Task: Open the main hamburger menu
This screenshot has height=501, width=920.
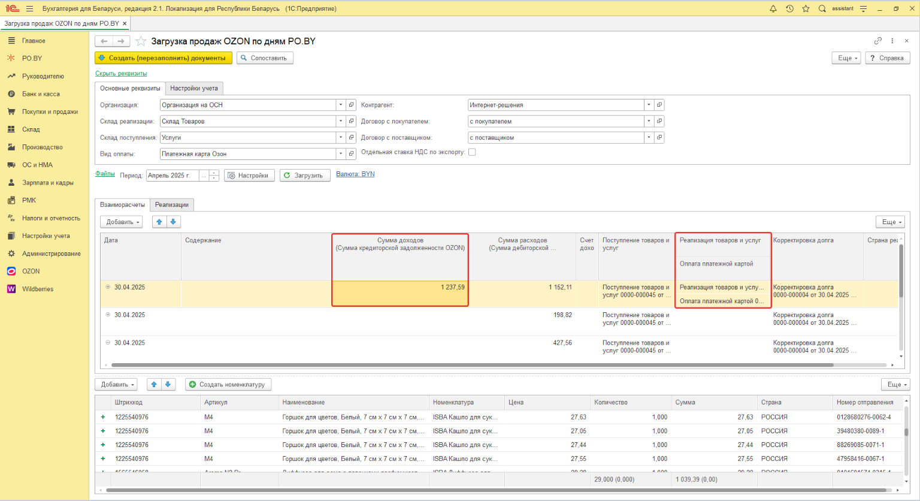Action: 30,8
